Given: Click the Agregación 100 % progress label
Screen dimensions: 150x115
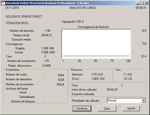Looking at the screenshot, I should pos(73,22).
